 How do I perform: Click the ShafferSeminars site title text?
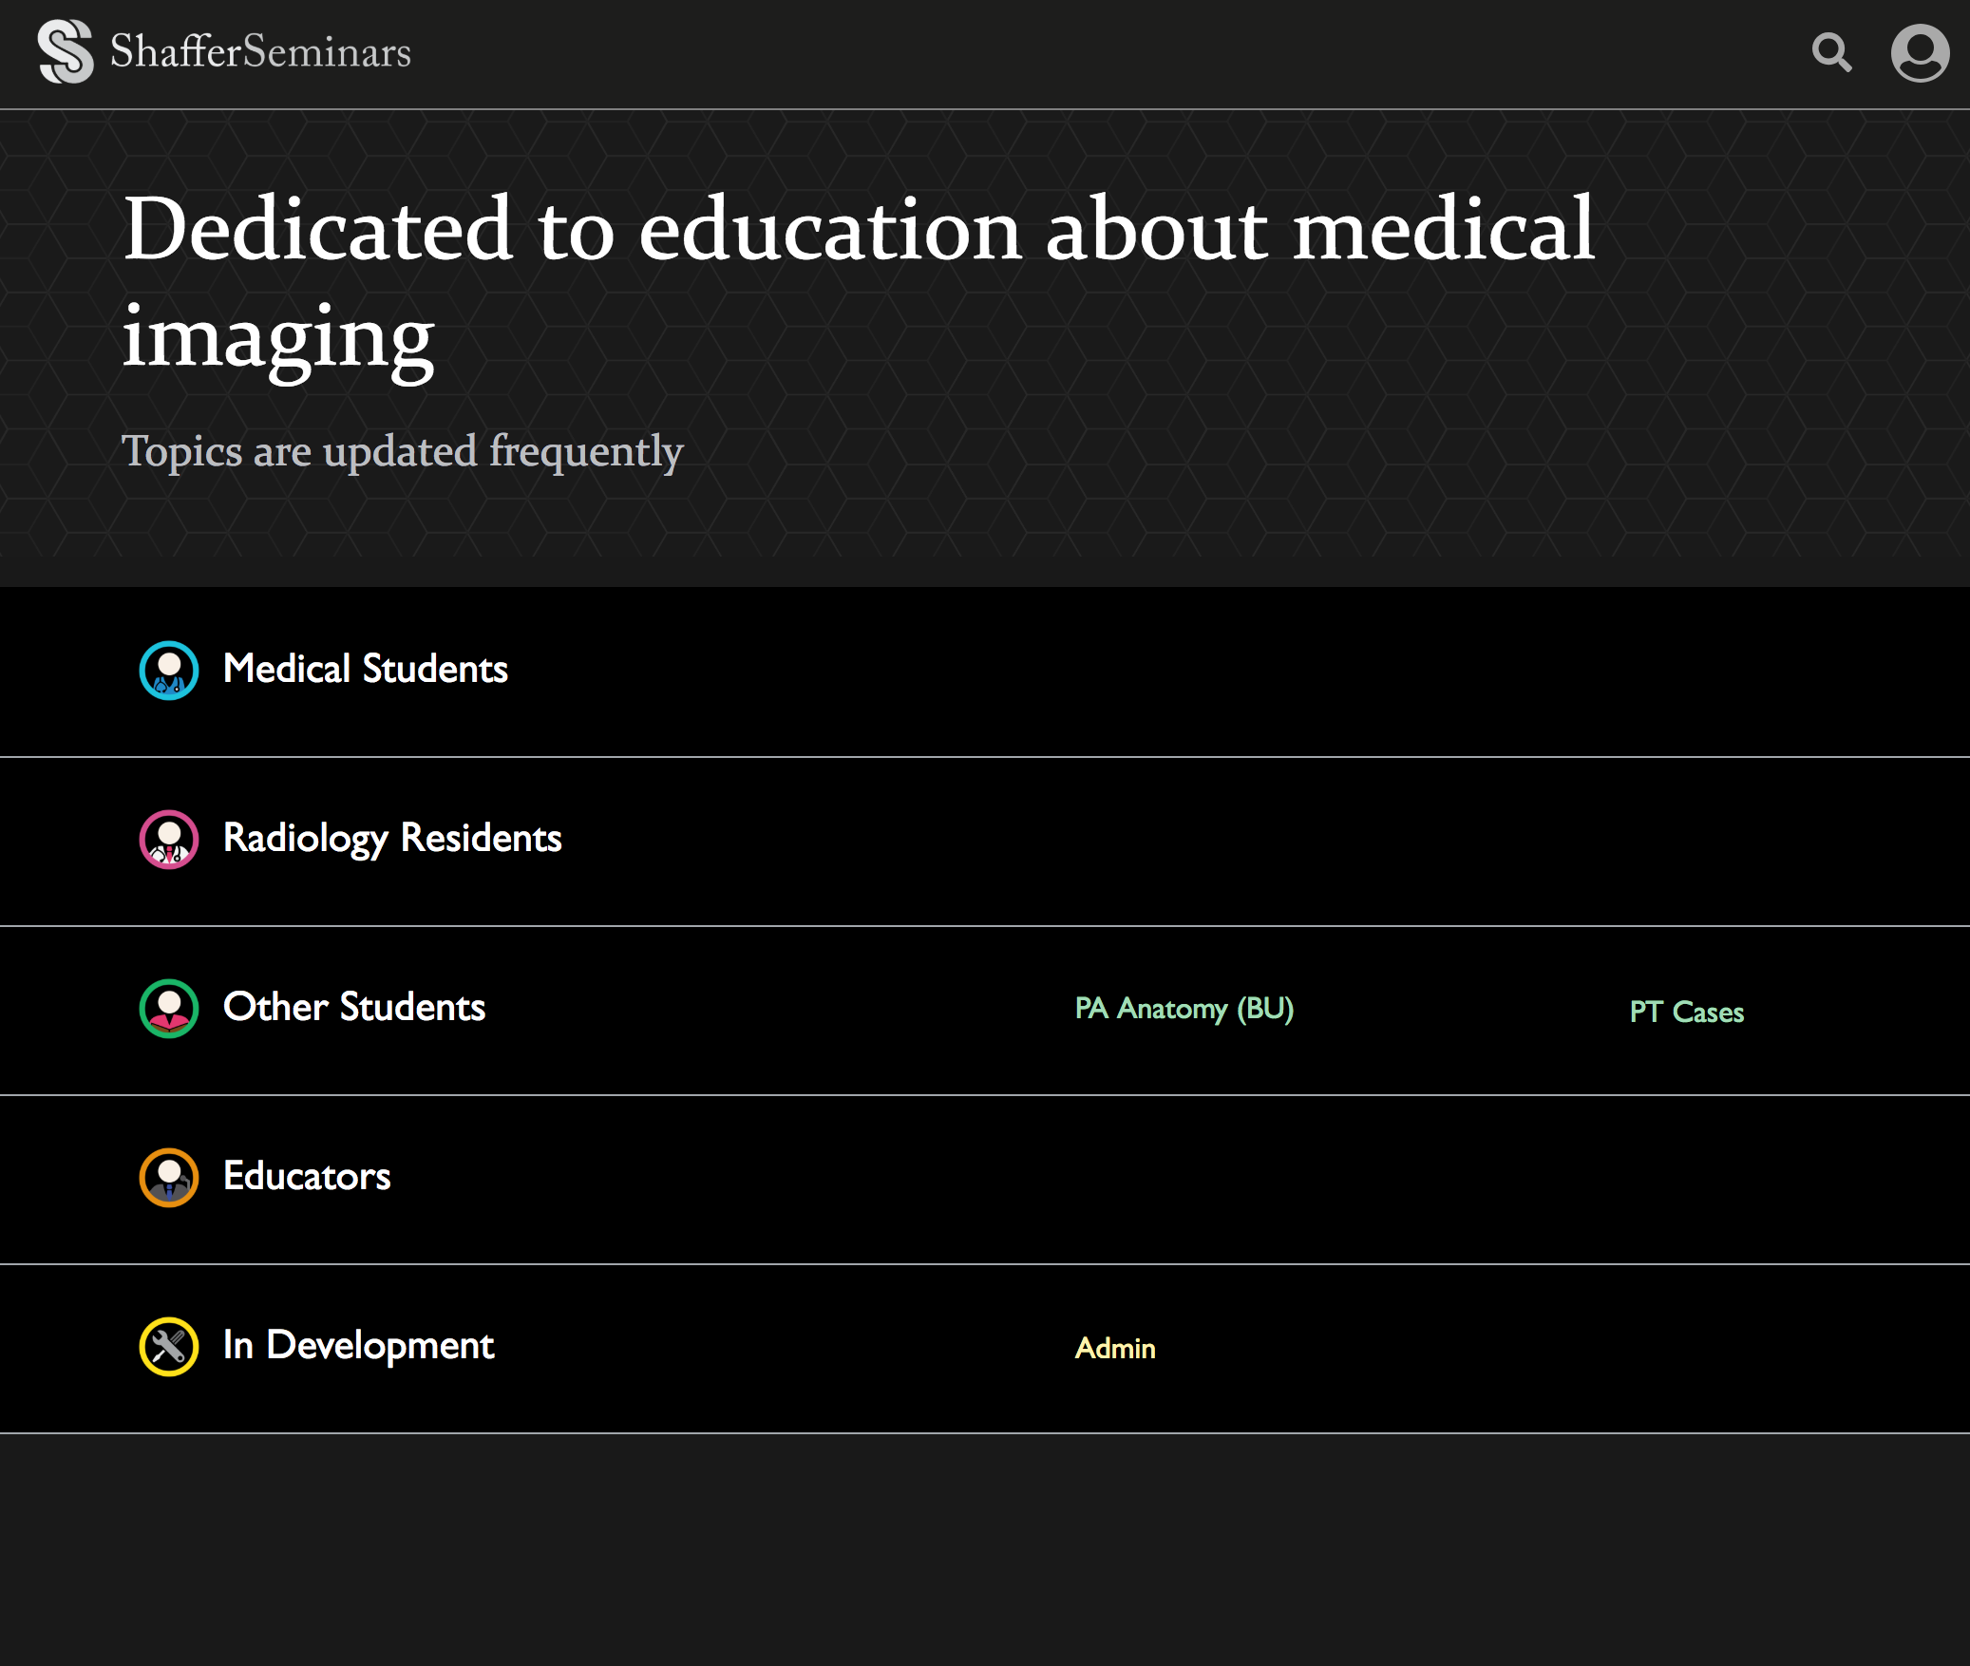point(260,51)
